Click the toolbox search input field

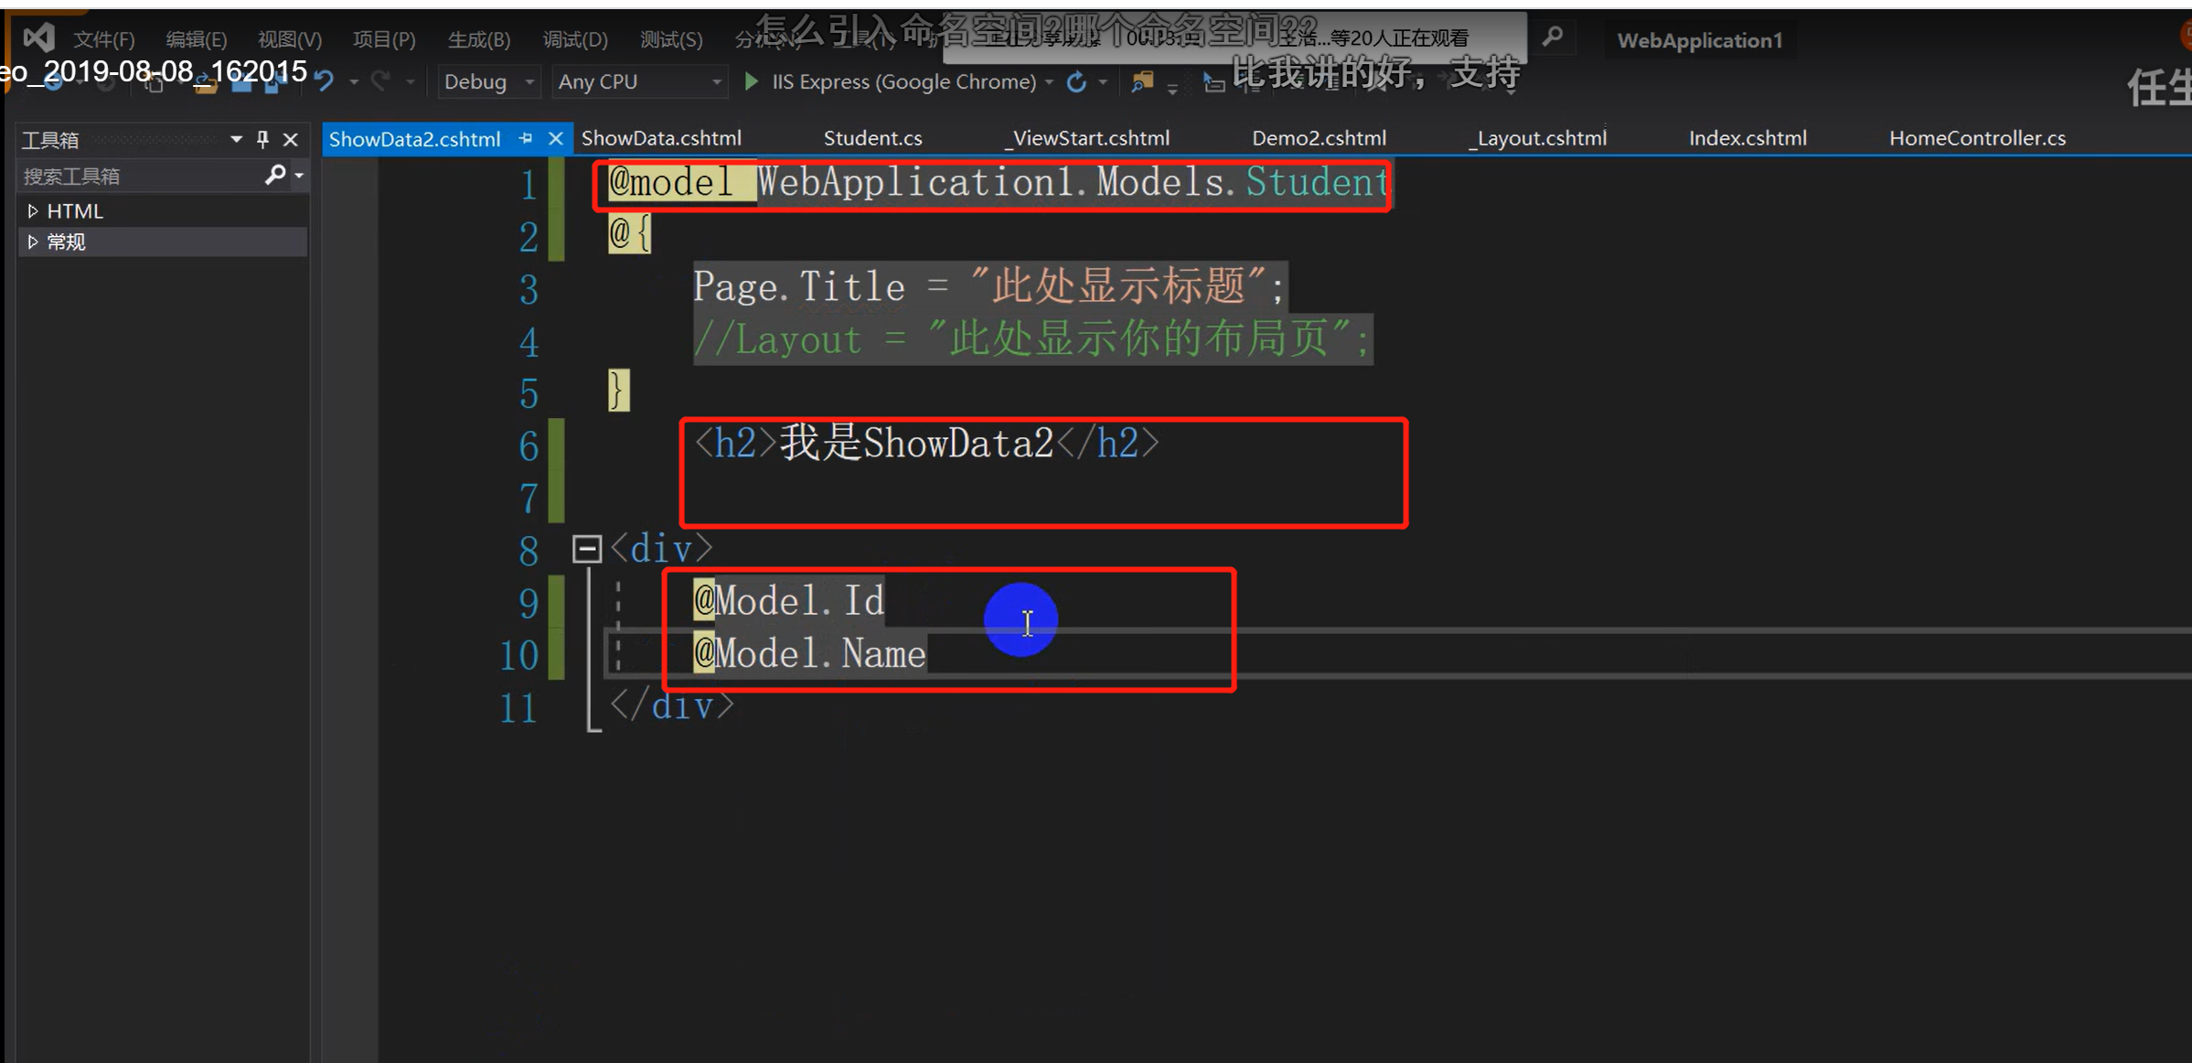point(137,176)
